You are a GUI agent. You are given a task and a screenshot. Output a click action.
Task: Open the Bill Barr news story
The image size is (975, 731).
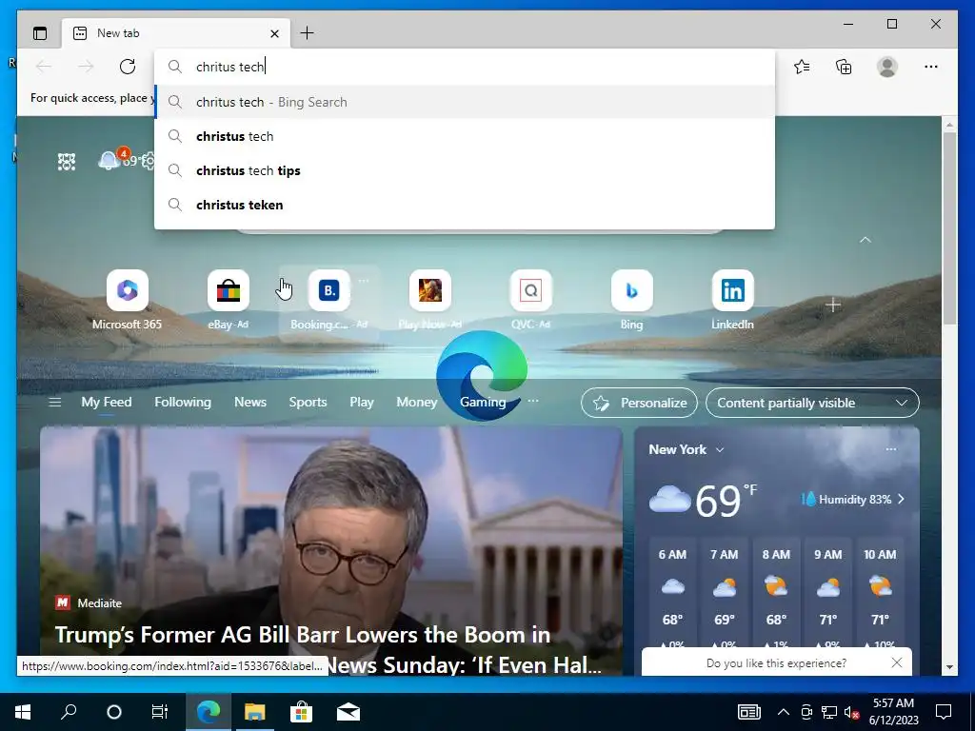point(330,551)
